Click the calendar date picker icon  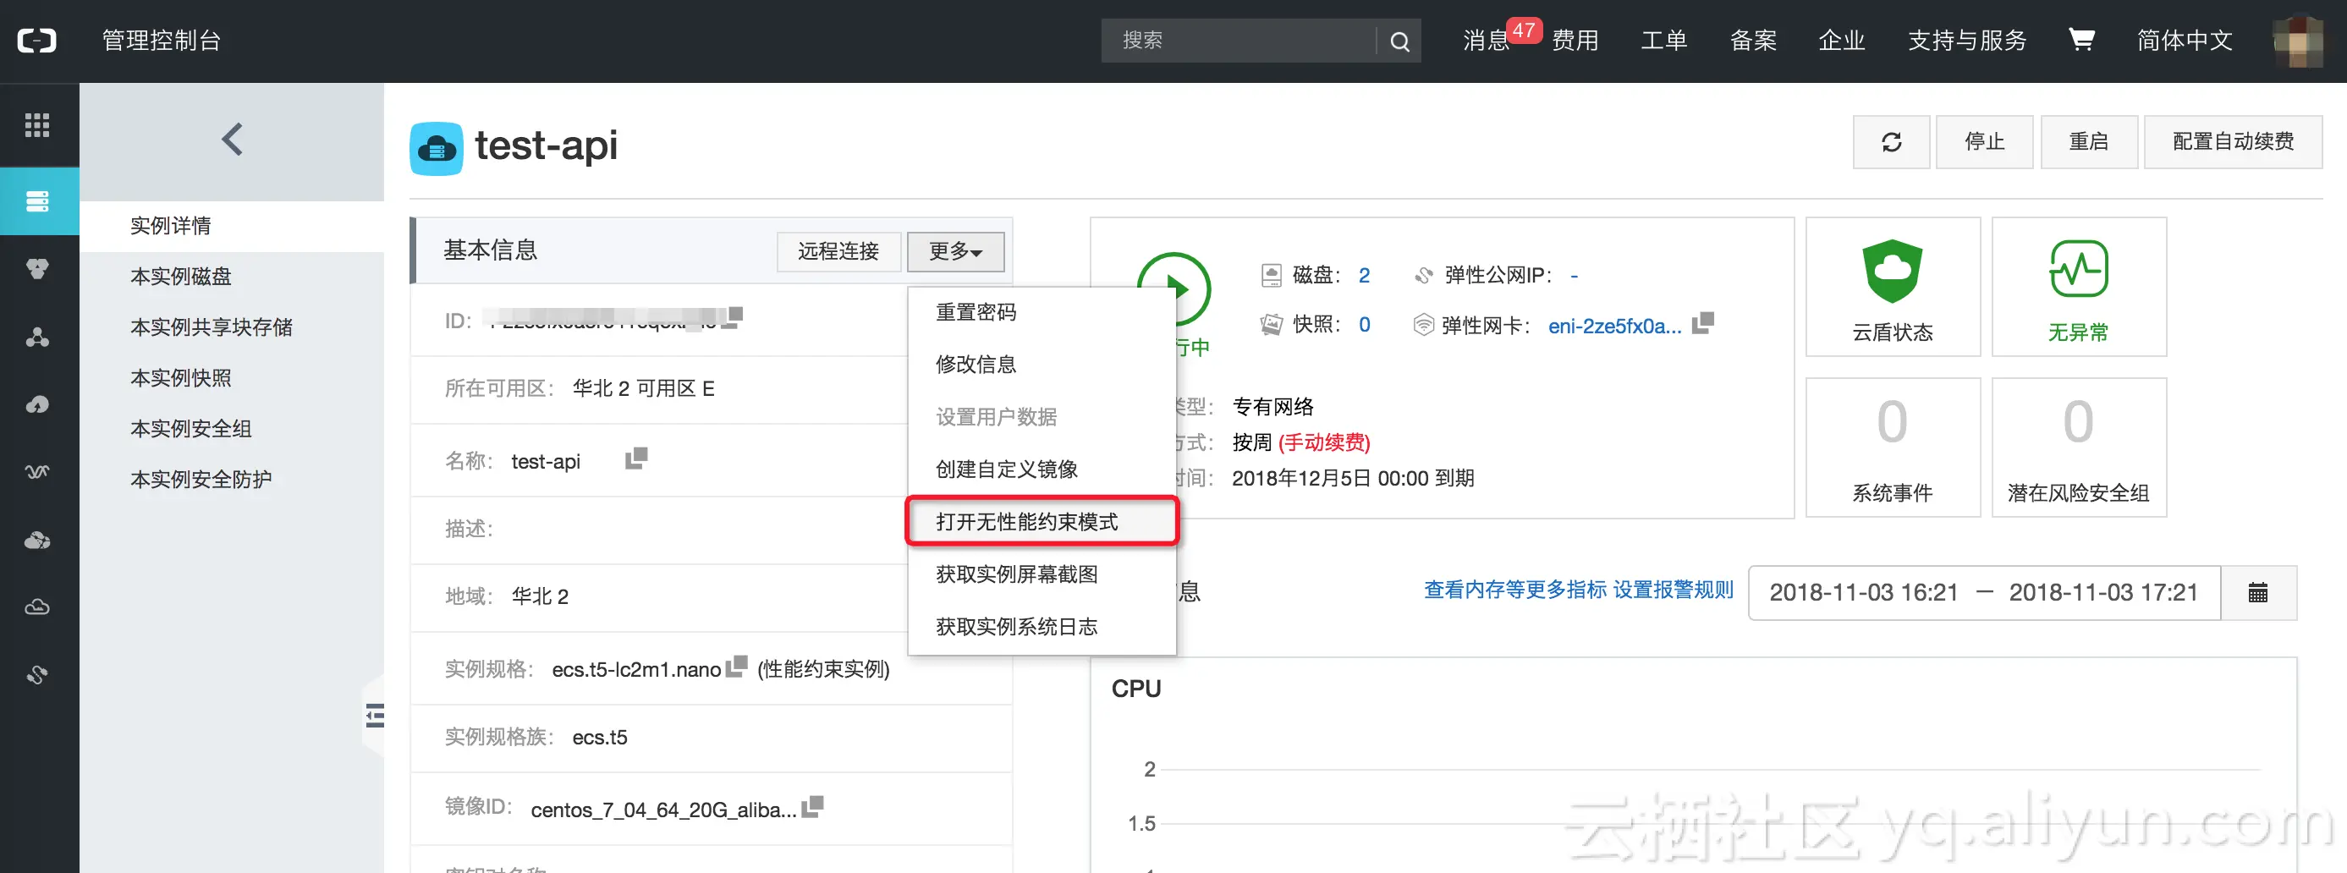(x=2257, y=593)
